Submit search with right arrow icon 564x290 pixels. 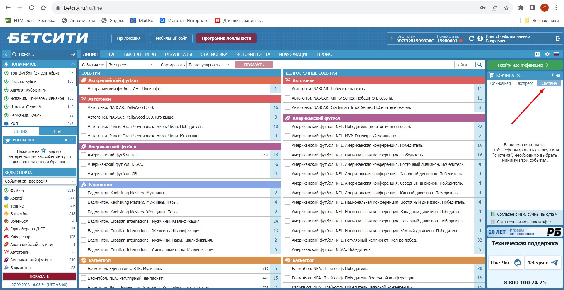tap(73, 54)
